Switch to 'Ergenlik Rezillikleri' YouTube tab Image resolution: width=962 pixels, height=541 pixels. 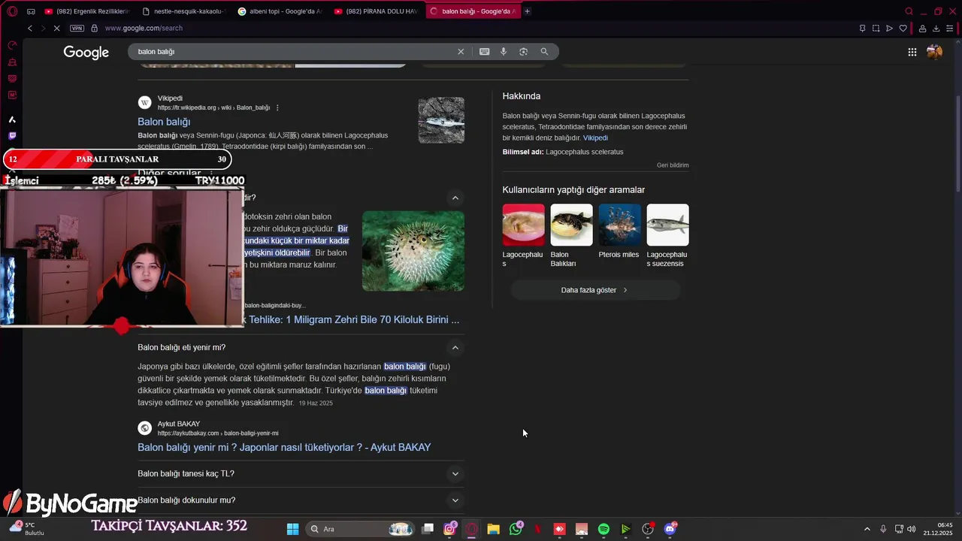pyautogui.click(x=86, y=11)
